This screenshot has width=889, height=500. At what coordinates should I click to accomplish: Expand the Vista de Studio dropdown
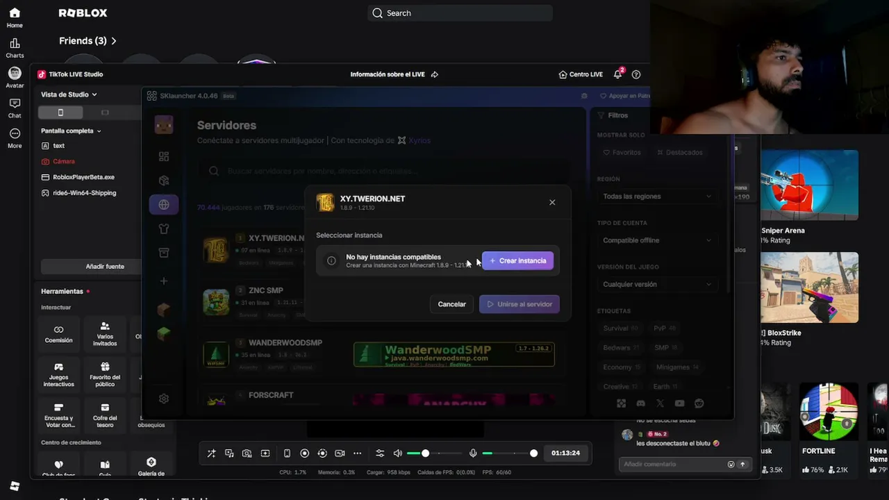tap(69, 94)
